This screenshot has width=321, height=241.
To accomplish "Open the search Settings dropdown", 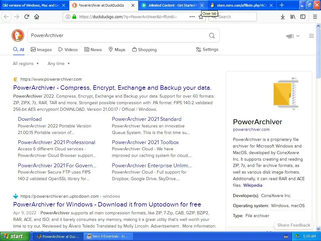I will tap(207, 49).
